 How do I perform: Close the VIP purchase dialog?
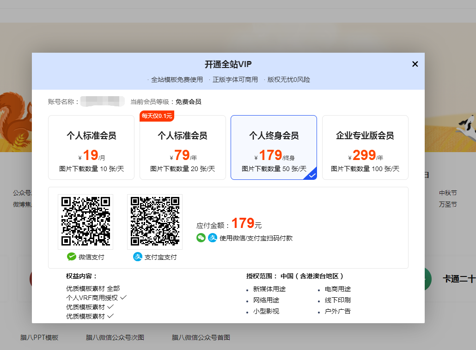415,64
